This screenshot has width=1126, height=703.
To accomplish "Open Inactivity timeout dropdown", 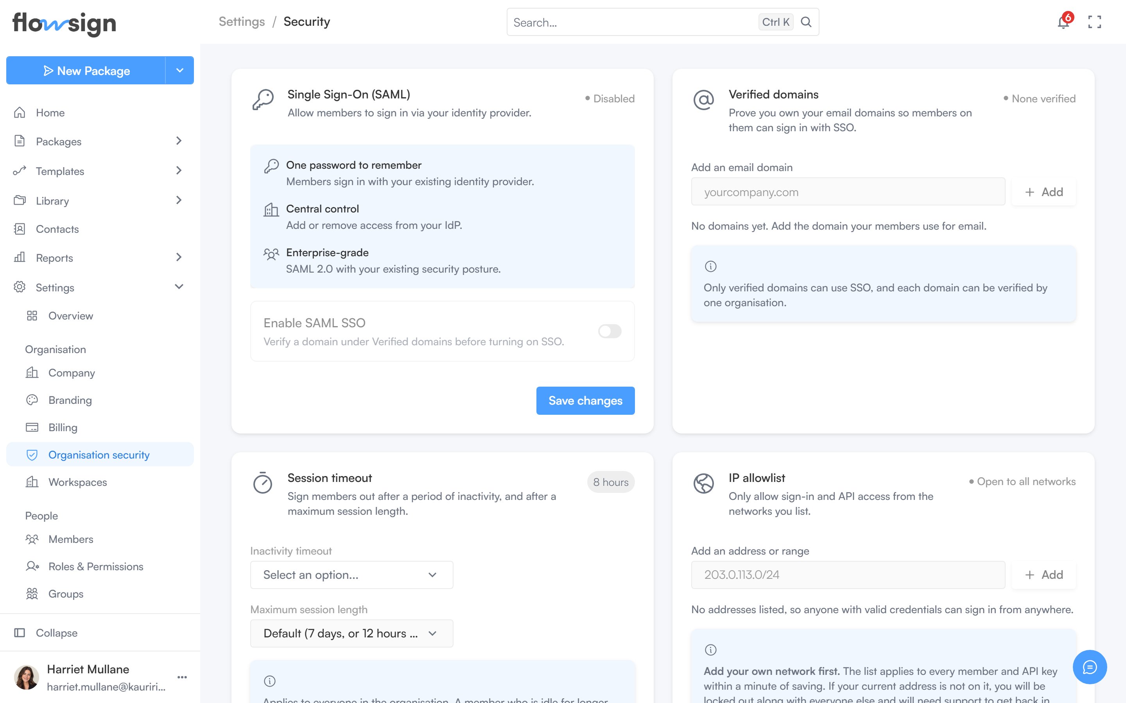I will (x=351, y=575).
